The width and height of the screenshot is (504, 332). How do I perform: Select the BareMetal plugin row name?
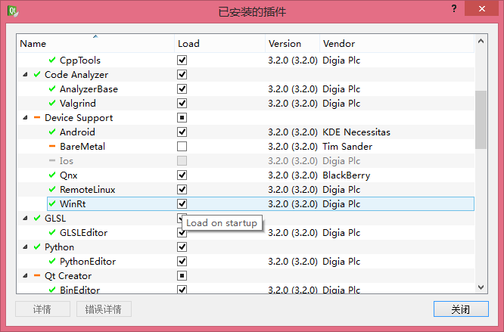82,146
